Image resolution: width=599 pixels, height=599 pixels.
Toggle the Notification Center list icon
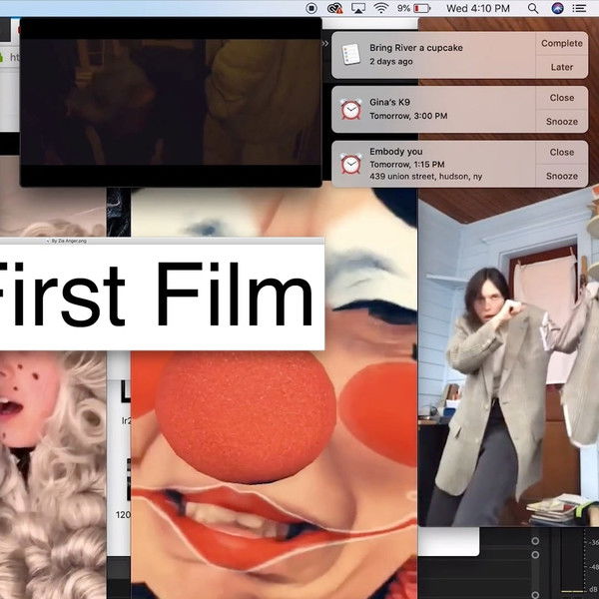point(584,8)
